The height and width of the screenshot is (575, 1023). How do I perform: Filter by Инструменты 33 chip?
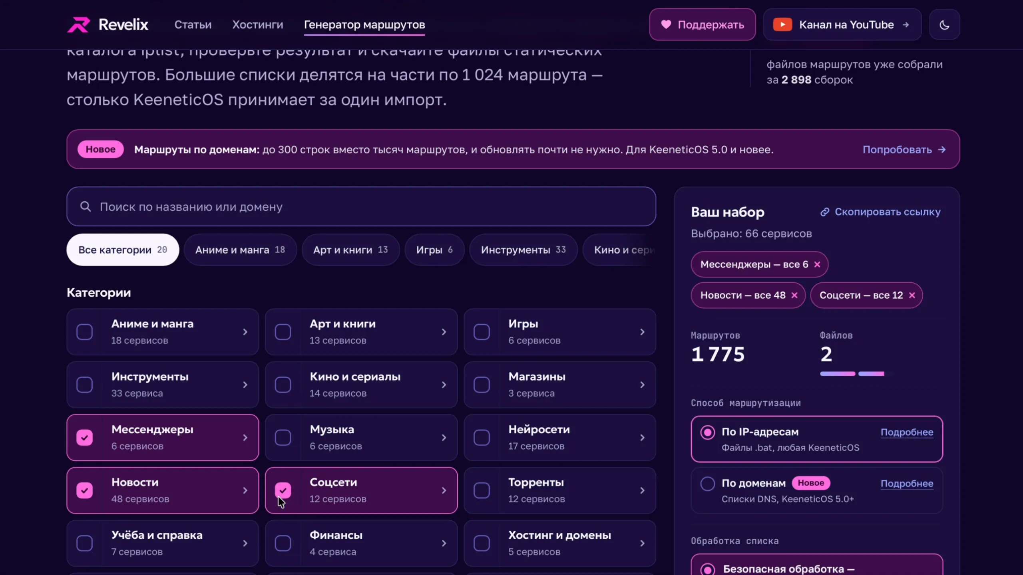tap(523, 250)
